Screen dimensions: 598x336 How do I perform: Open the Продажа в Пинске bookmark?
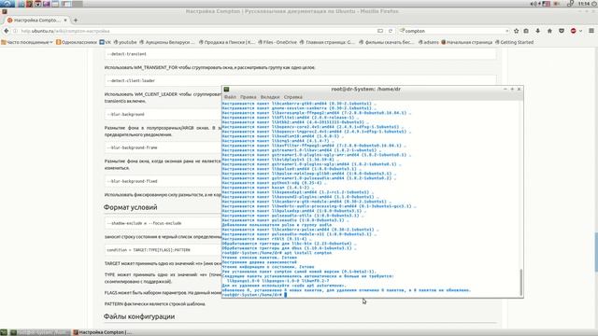(x=226, y=42)
